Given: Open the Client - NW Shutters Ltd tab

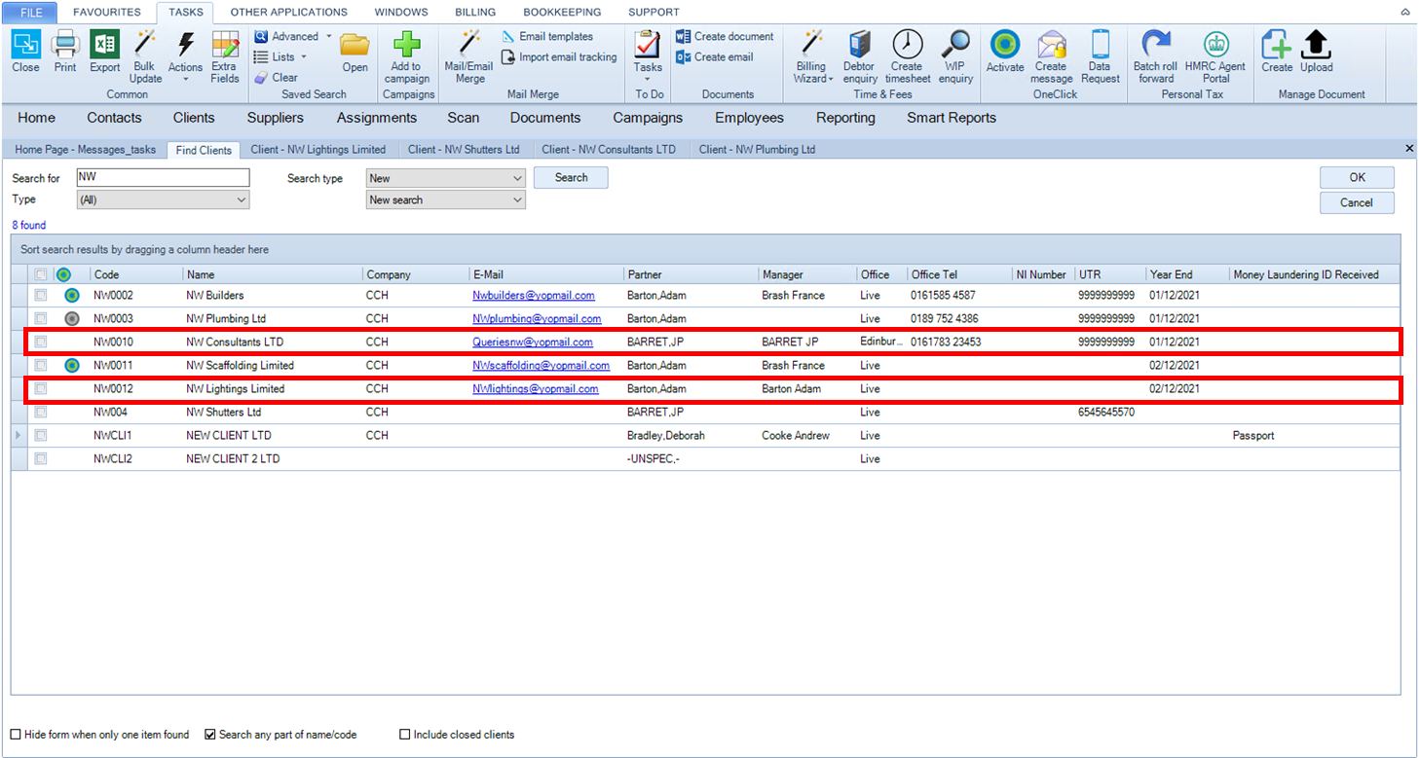Looking at the screenshot, I should tap(464, 150).
